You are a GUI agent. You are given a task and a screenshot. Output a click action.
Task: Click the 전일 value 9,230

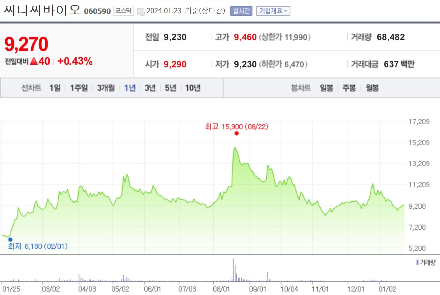click(x=175, y=37)
